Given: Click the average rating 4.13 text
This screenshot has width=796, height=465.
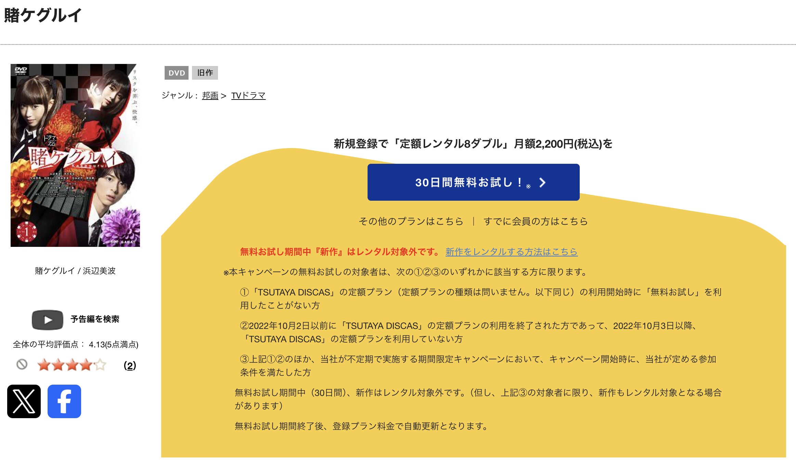Looking at the screenshot, I should point(76,344).
